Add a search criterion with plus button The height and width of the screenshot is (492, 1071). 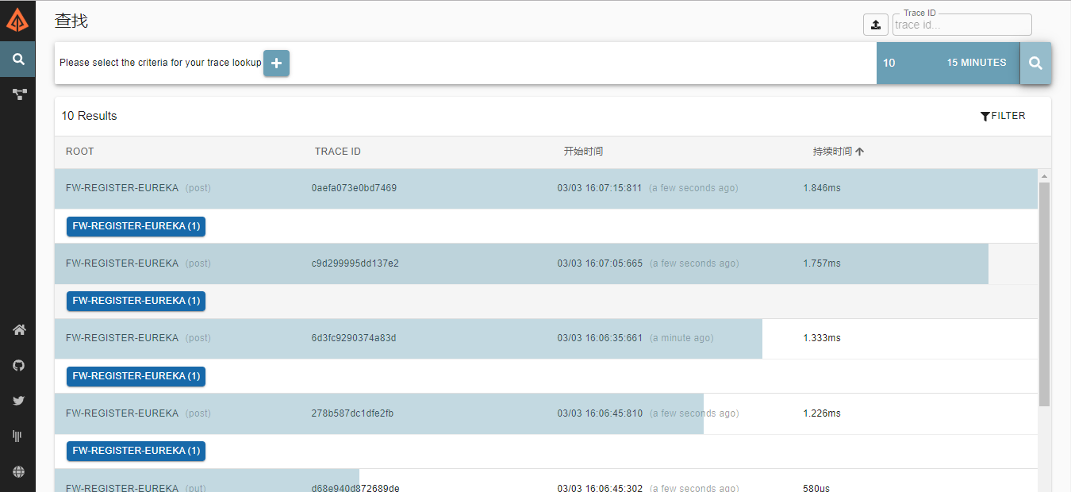(276, 63)
